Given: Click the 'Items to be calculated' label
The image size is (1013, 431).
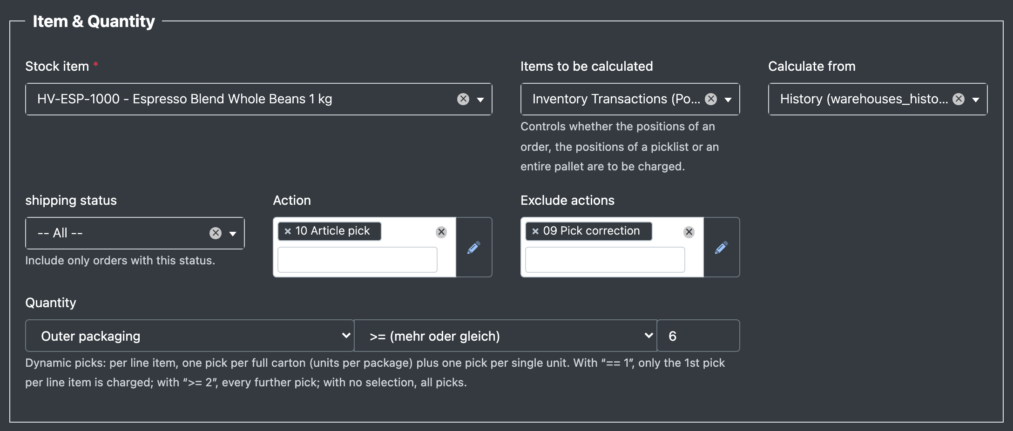Looking at the screenshot, I should [587, 67].
